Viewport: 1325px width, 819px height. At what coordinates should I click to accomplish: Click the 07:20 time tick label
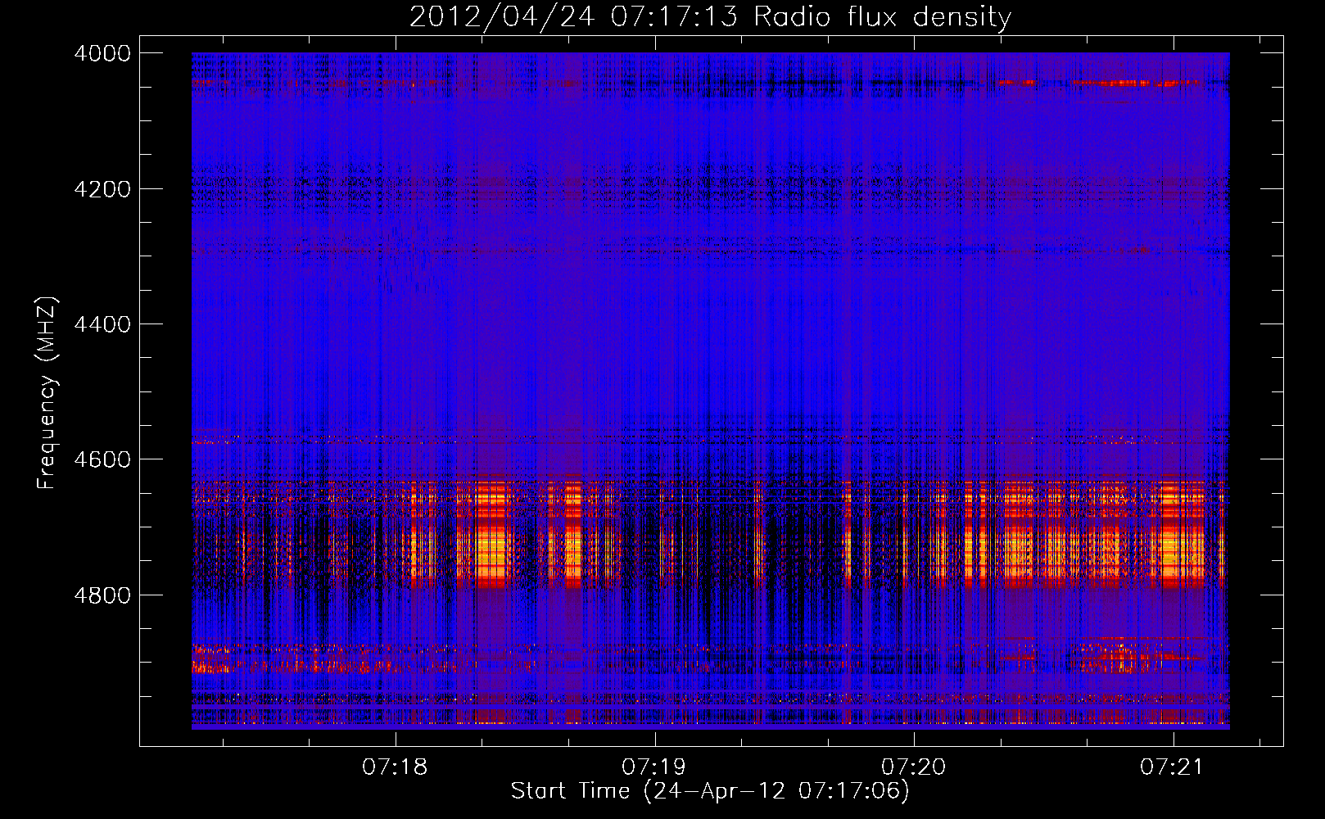click(913, 767)
